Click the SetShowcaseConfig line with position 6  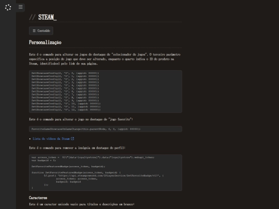pos(65,91)
